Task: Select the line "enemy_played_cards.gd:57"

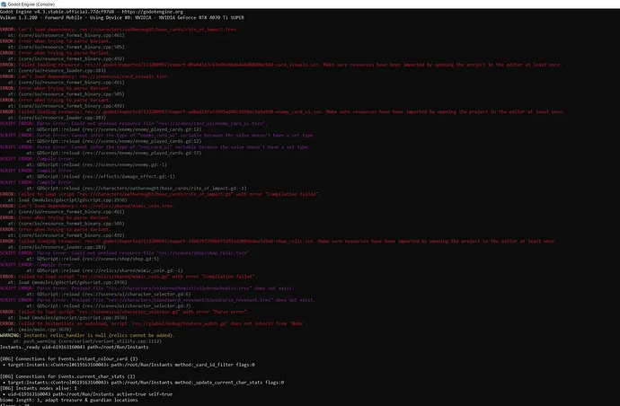Action: click(x=114, y=153)
